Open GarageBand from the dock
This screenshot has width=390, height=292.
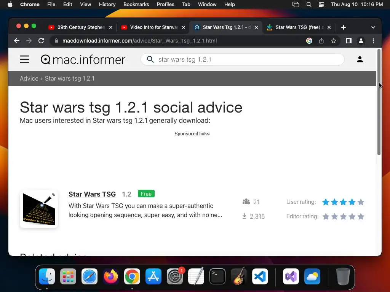coord(239,276)
